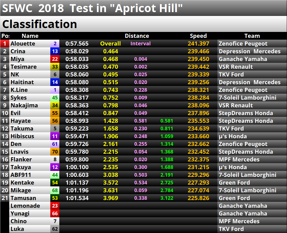
Task: Select driver K.Line
Action: 19,90
